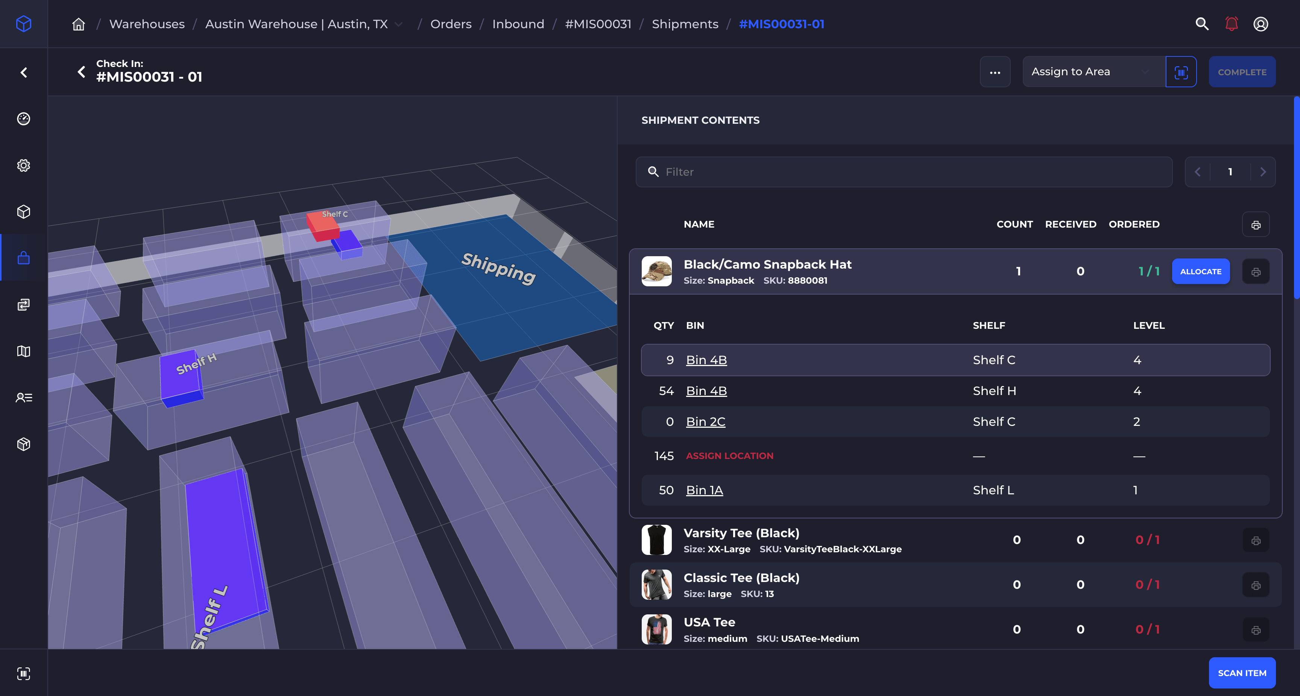This screenshot has width=1300, height=696.
Task: Open Inbound from the breadcrumb trail
Action: (518, 24)
